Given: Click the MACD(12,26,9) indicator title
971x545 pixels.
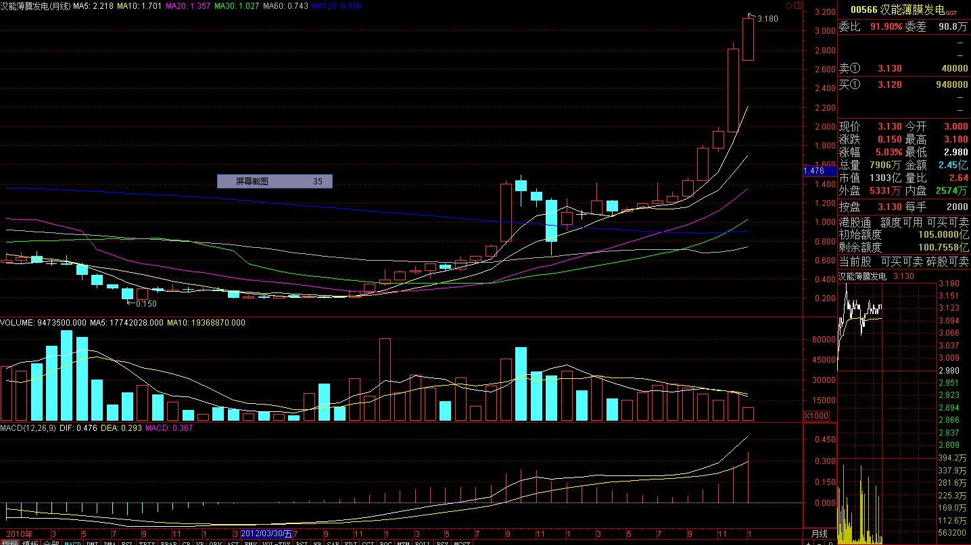Looking at the screenshot, I should click(28, 428).
